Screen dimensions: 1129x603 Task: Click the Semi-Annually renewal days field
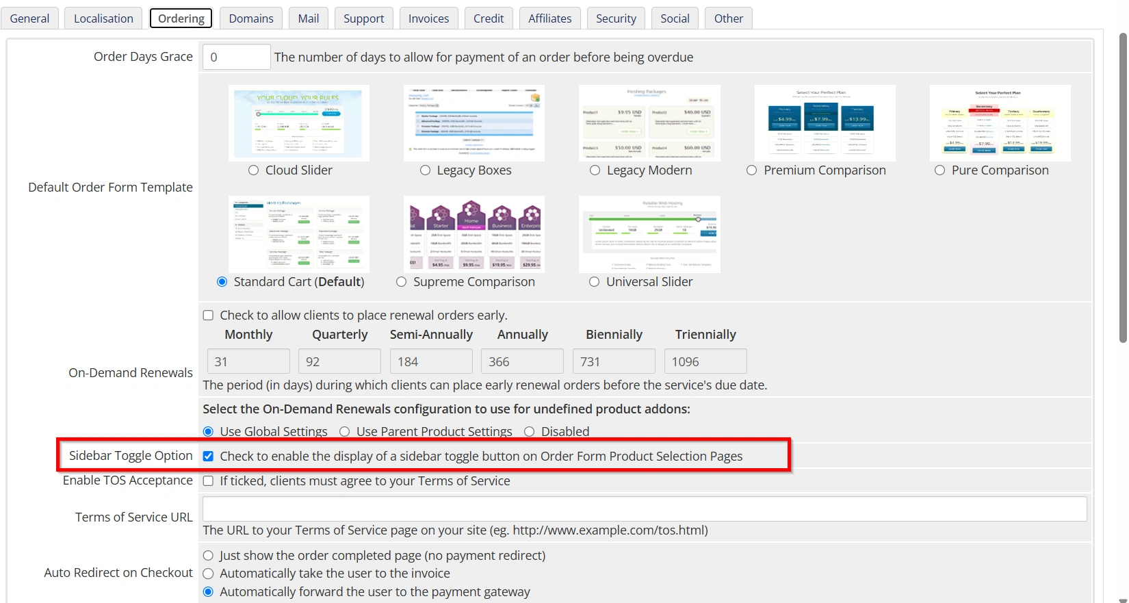pos(431,361)
